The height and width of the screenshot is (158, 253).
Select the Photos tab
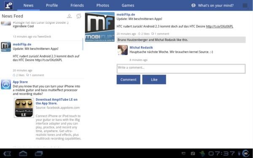coord(102,5)
